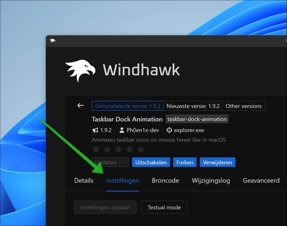Remove the mod using Verwijderen
This screenshot has width=287, height=226.
coord(217,162)
